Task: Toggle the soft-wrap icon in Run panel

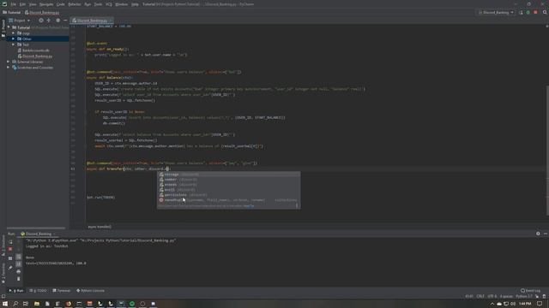Action: click(19, 257)
